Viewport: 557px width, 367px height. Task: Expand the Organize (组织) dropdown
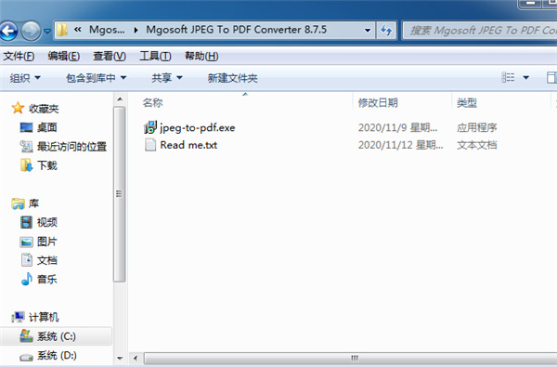[x=25, y=77]
